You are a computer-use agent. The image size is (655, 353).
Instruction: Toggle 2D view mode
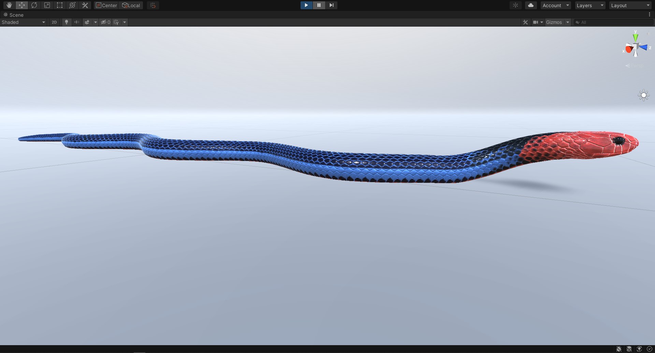pyautogui.click(x=54, y=22)
